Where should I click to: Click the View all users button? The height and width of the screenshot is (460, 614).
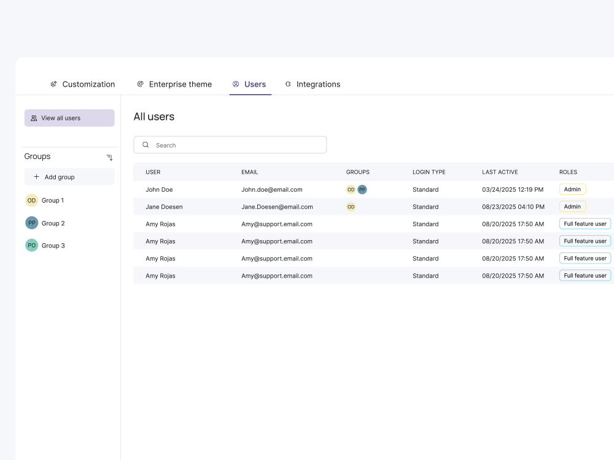69,118
